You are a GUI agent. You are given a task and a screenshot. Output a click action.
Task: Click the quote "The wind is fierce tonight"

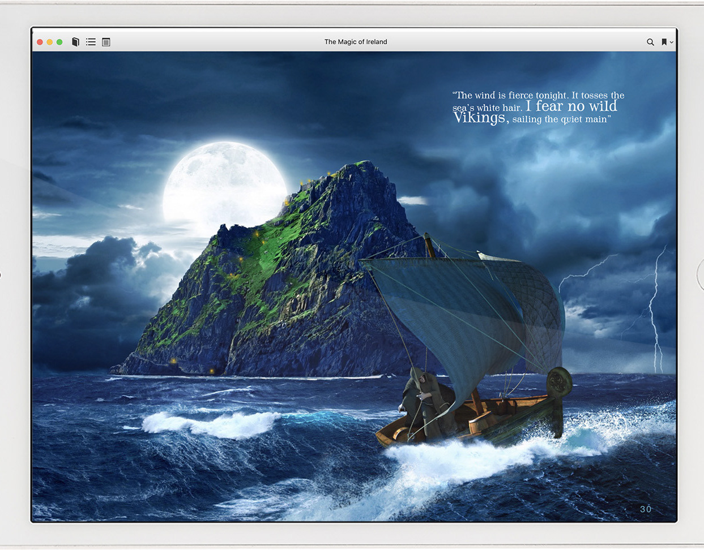click(x=510, y=95)
